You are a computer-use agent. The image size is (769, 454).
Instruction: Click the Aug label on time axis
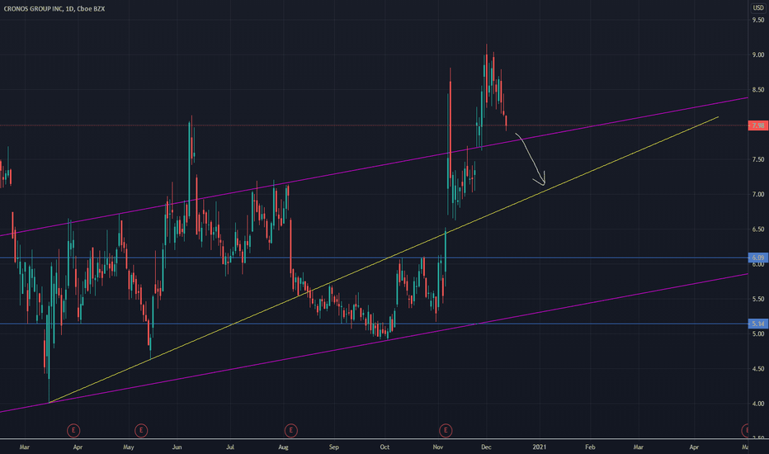(283, 447)
